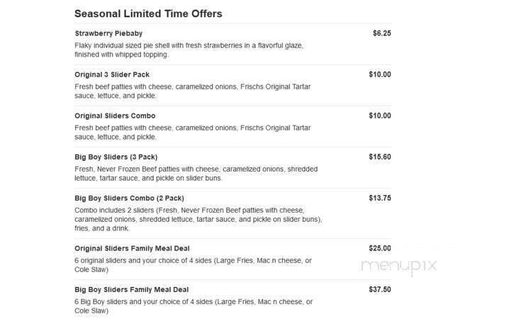Click the Big Boy Sliders (3 Pack) title
The image size is (526, 324).
click(116, 157)
